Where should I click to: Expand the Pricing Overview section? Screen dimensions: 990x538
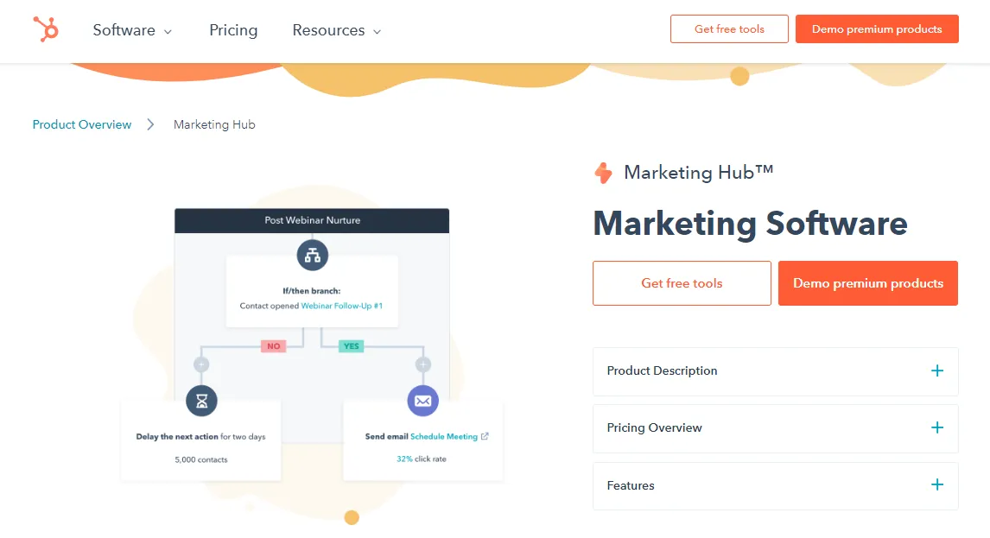[776, 428]
